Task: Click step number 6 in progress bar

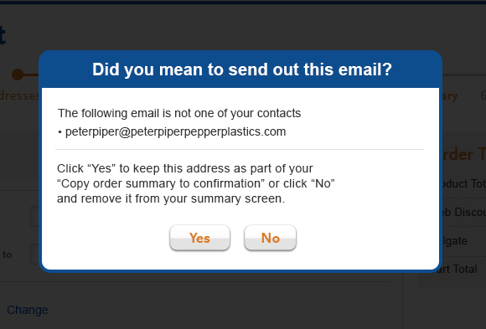Action: click(x=483, y=95)
